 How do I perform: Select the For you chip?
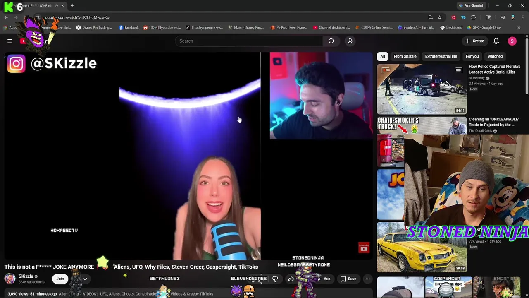(x=472, y=56)
